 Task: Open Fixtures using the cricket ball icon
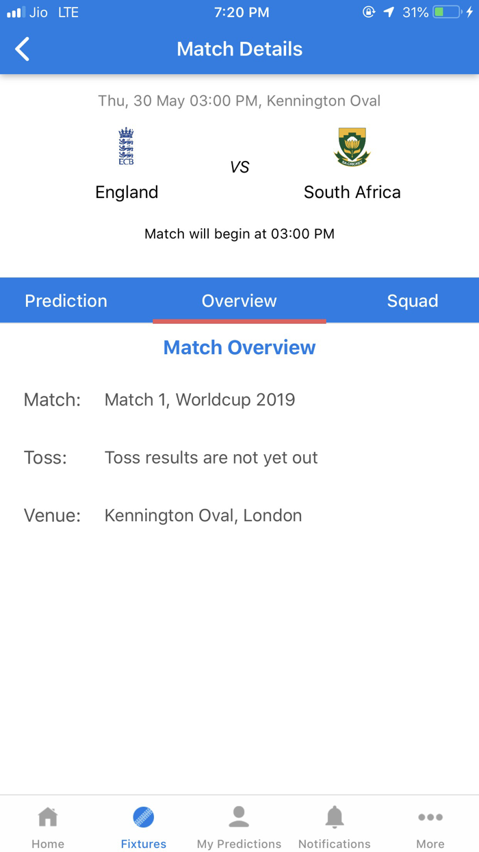click(x=143, y=816)
